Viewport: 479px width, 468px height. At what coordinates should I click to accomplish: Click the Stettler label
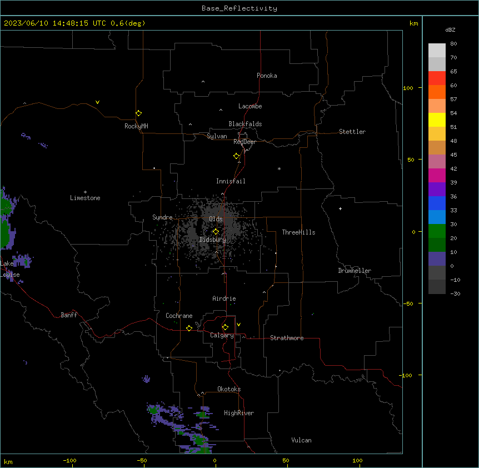(352, 132)
